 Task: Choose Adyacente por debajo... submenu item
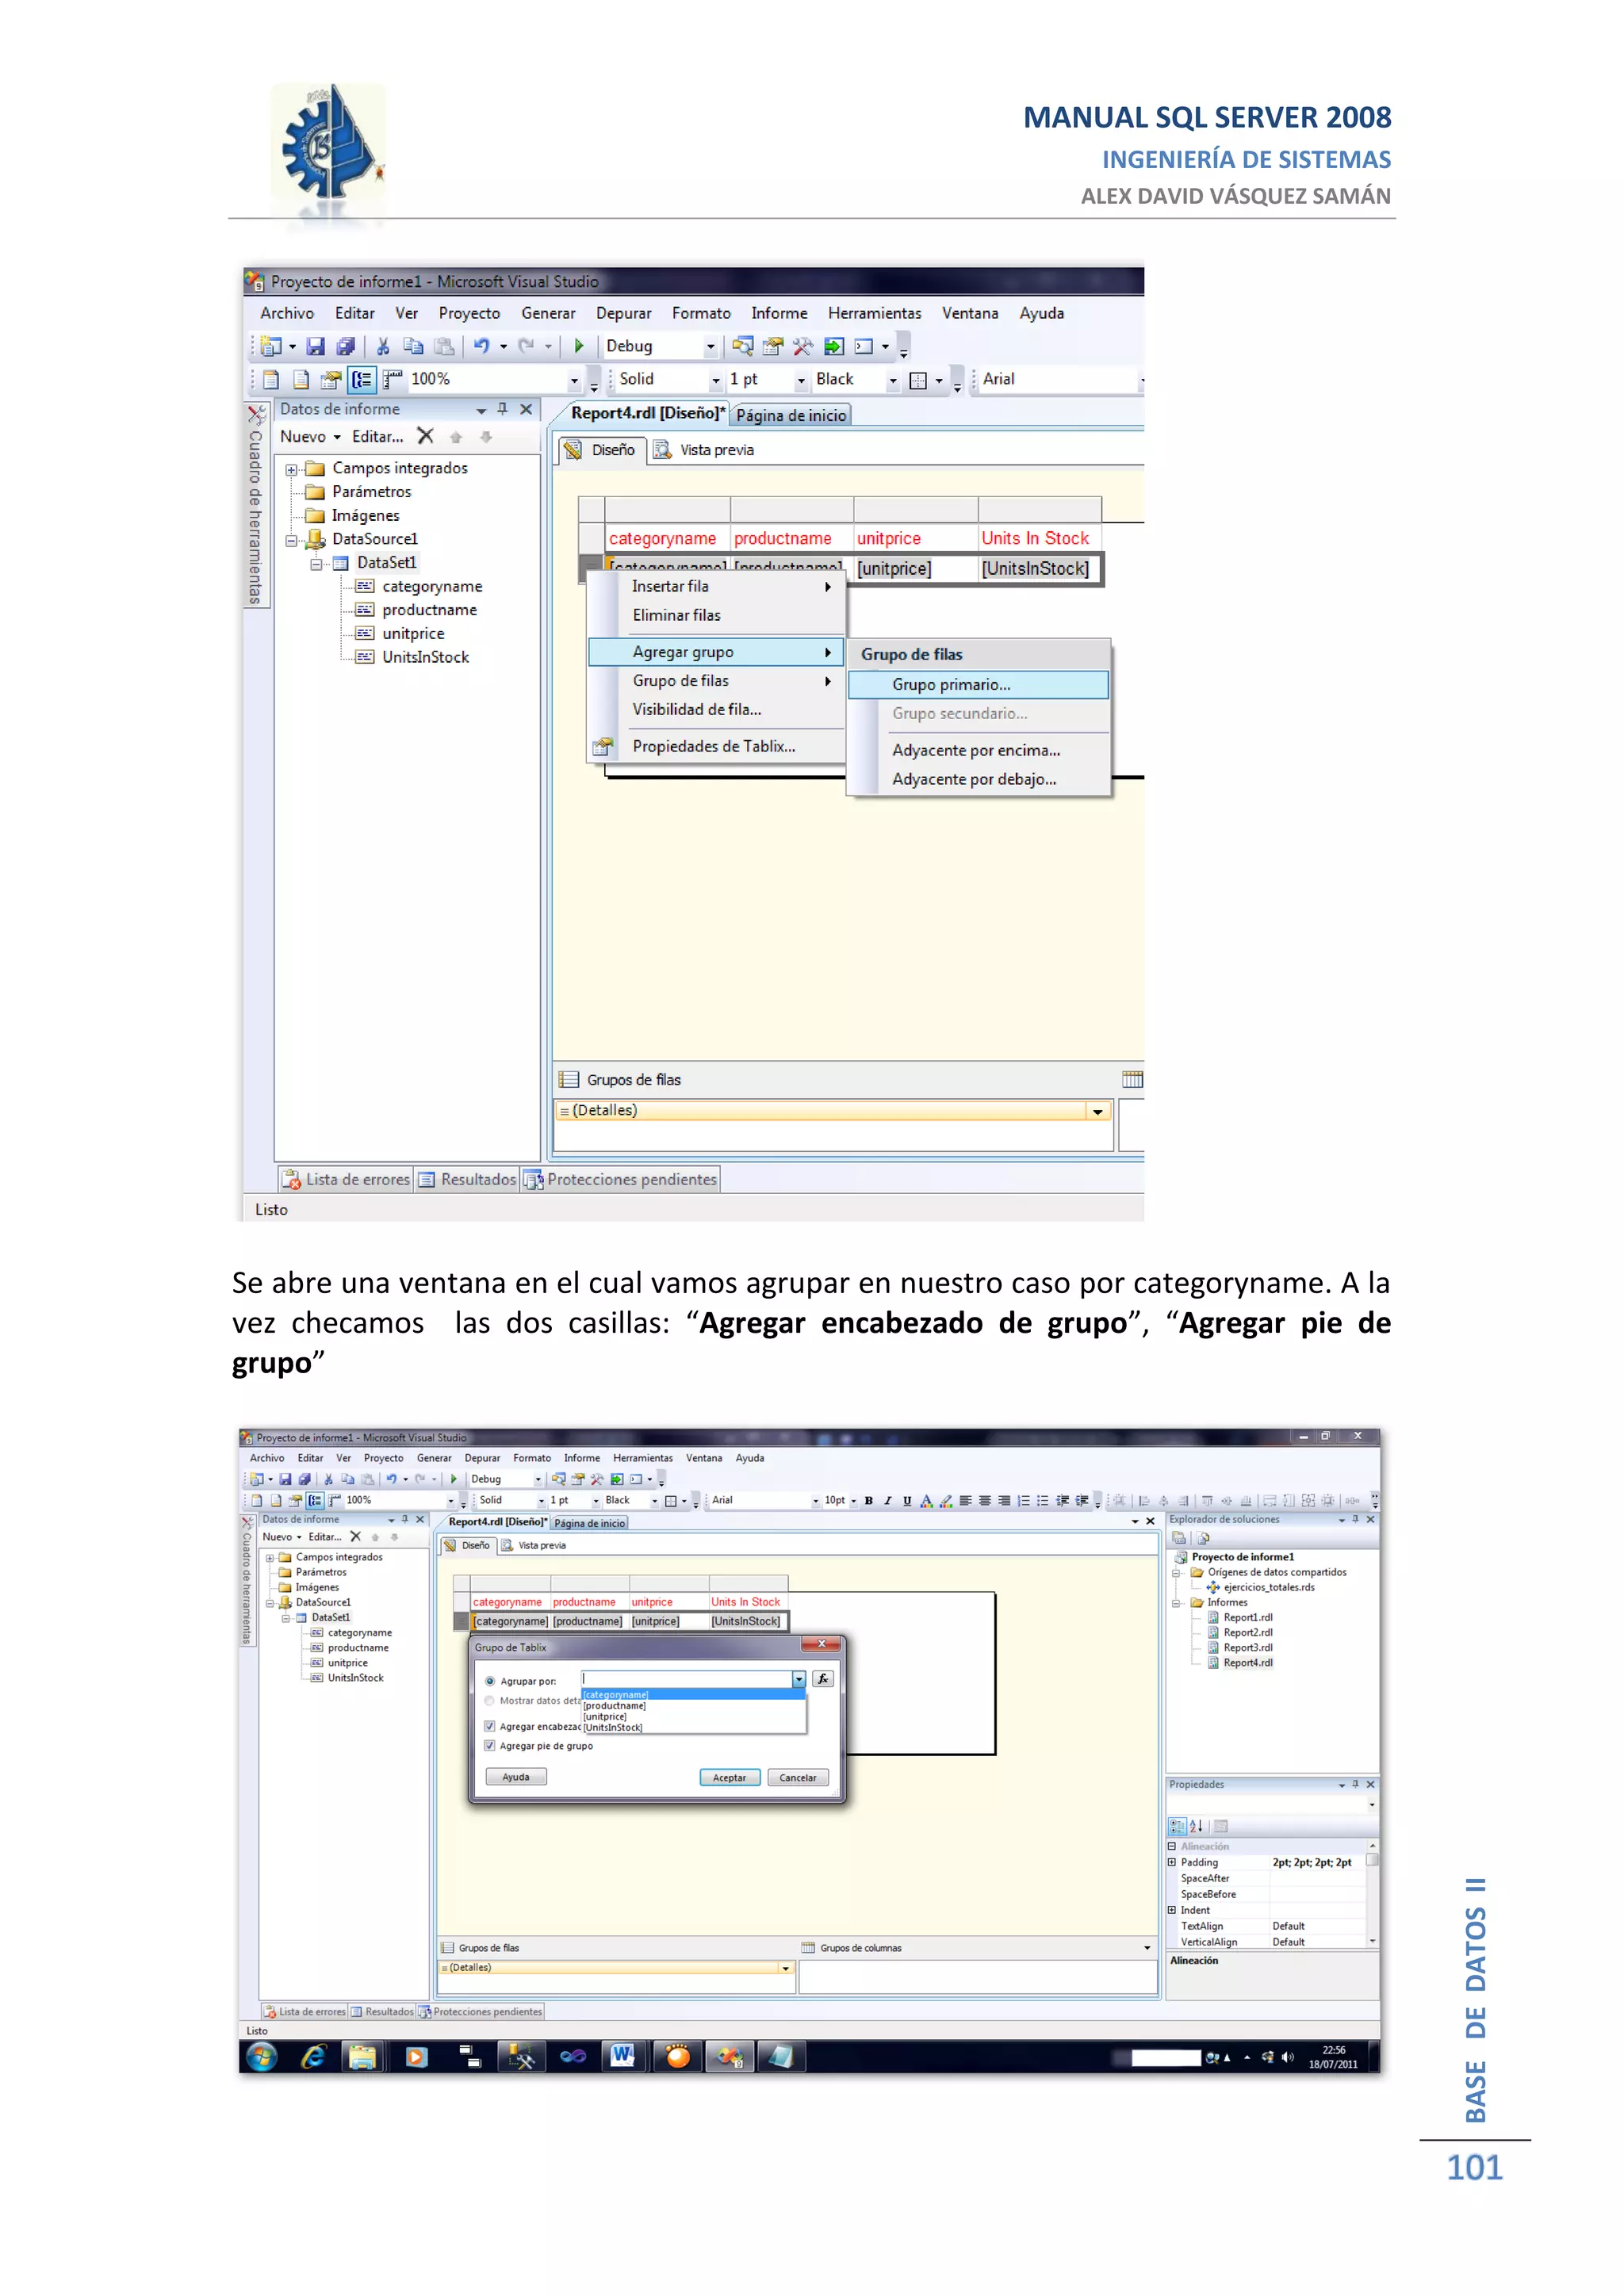point(978,779)
